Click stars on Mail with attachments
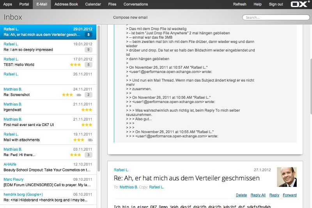Screen dimensions: 312x208 (79, 140)
